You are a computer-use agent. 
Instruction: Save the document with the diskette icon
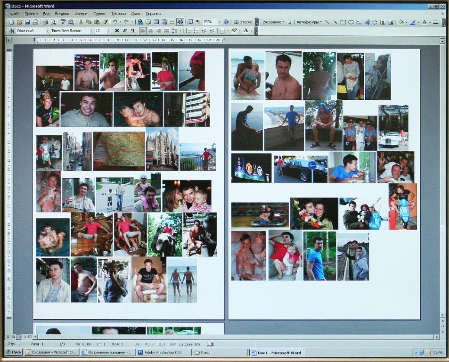coord(27,22)
